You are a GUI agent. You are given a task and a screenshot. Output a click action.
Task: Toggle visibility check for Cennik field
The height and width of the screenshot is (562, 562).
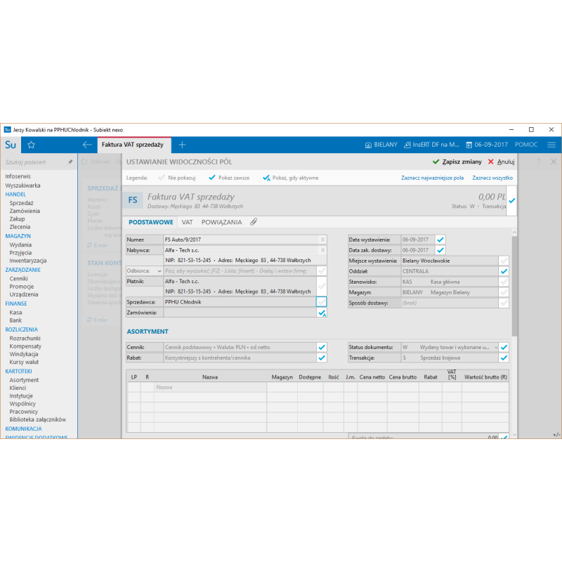pos(322,347)
